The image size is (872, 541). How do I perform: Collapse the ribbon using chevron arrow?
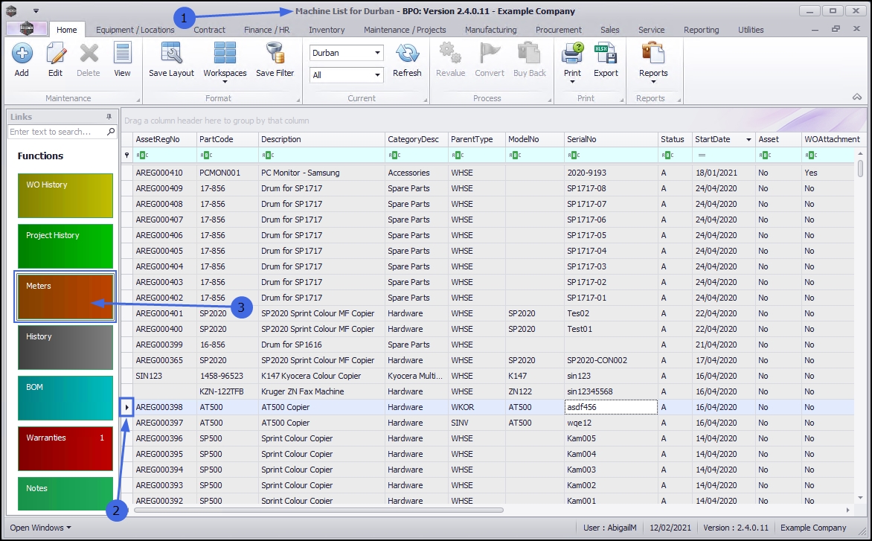[x=857, y=97]
